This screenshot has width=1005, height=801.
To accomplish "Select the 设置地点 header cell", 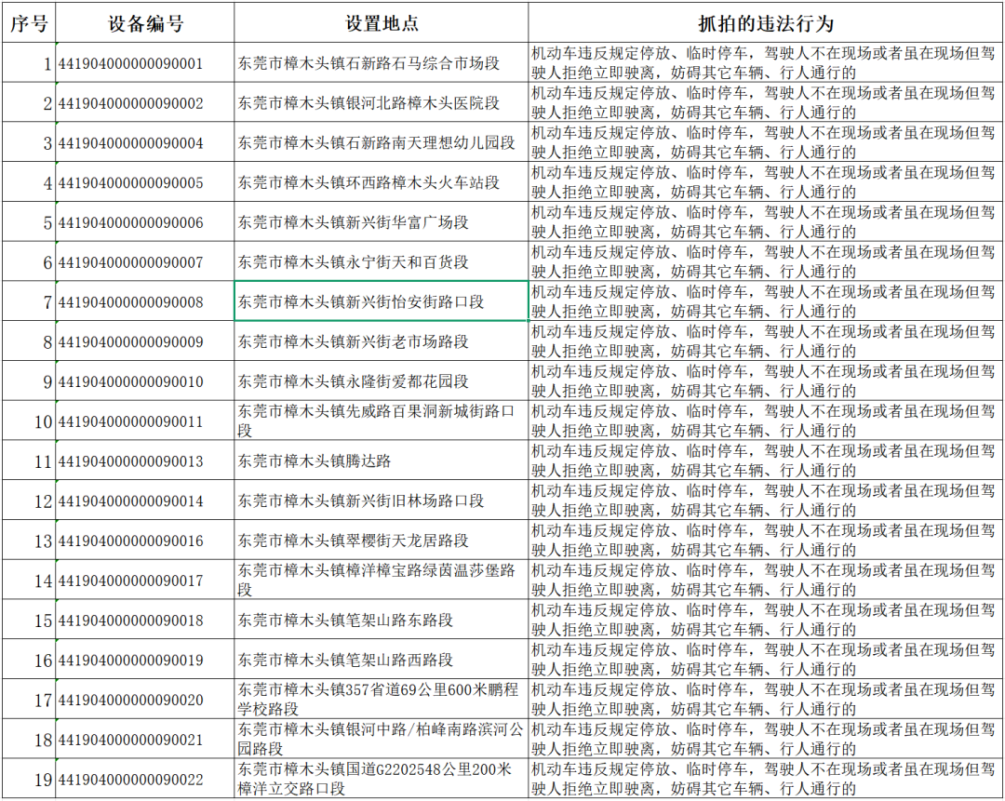I will click(381, 23).
